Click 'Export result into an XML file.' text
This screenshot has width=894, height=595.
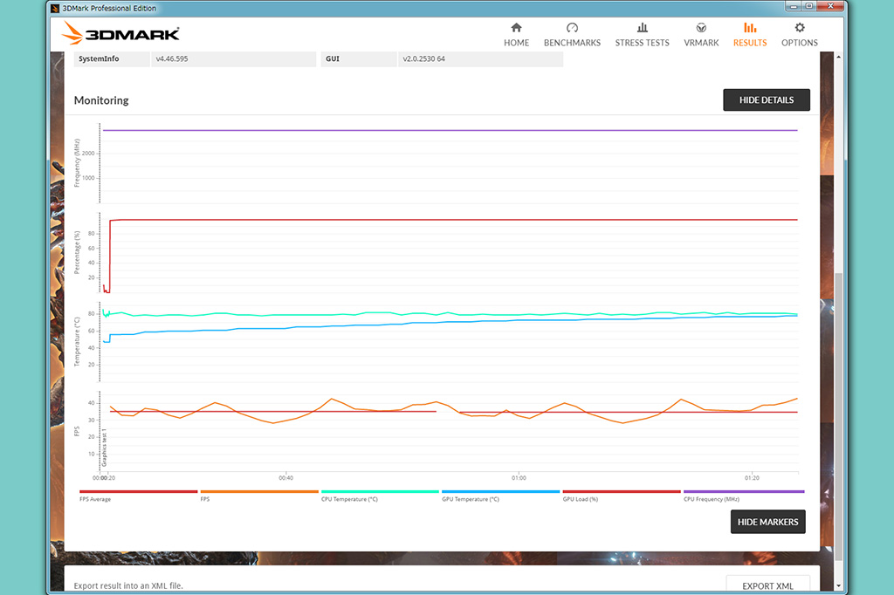pos(128,585)
